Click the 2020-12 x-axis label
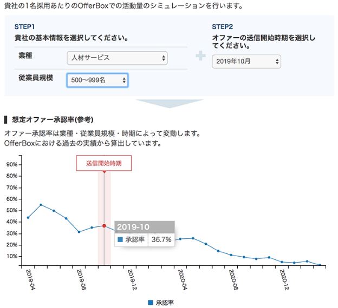Screen dimensions: 338x308 284,279
